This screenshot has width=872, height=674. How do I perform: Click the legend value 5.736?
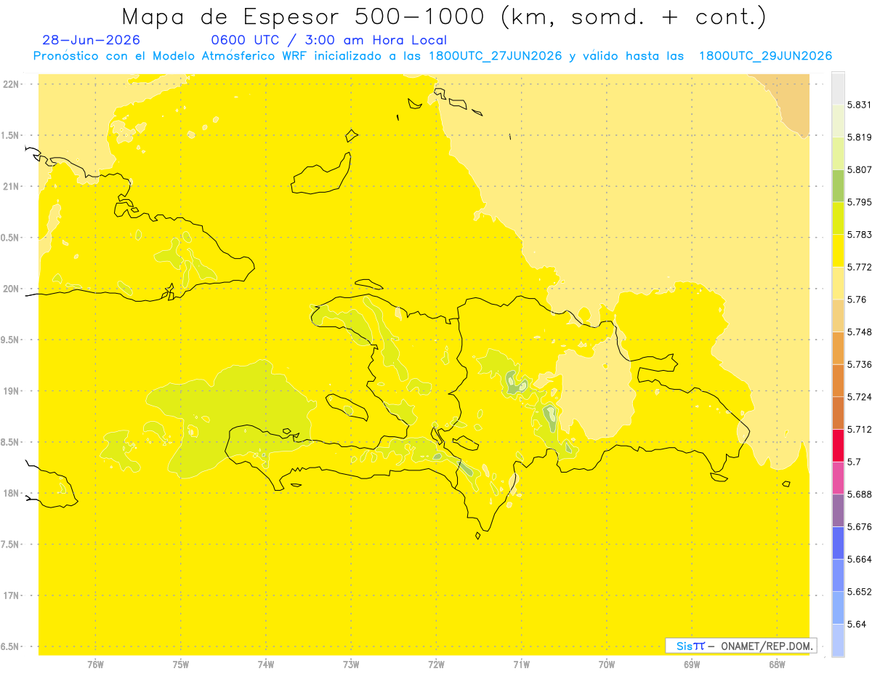click(x=860, y=364)
